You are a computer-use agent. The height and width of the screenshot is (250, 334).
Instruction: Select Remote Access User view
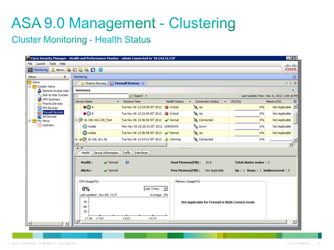point(56,91)
